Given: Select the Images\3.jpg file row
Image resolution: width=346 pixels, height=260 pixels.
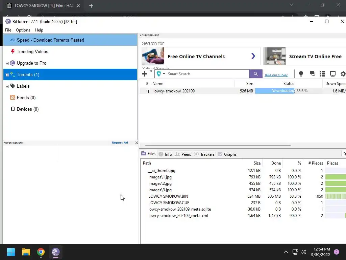Looking at the screenshot, I should point(243,190).
